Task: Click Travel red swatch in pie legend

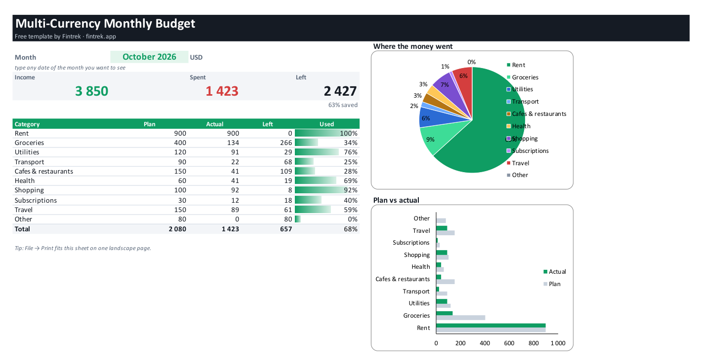Action: [508, 163]
